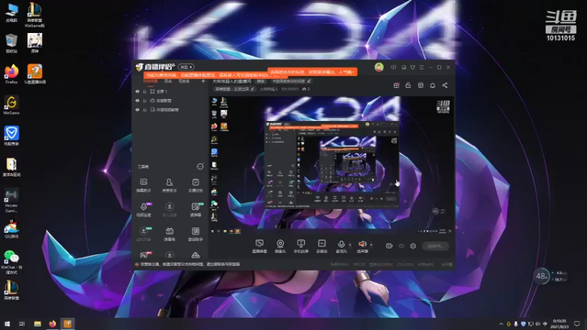Open File Explorer from the taskbar
This screenshot has width=587, height=330.
coord(37,323)
